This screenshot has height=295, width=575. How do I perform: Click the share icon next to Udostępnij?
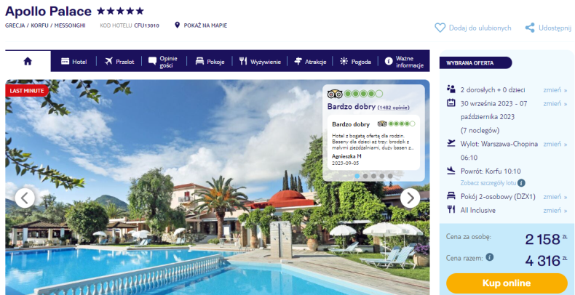530,28
